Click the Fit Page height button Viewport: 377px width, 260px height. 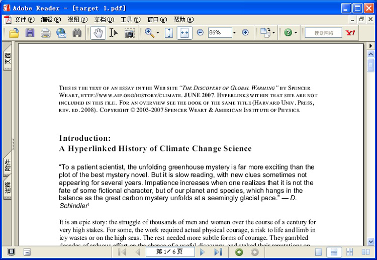(x=169, y=33)
